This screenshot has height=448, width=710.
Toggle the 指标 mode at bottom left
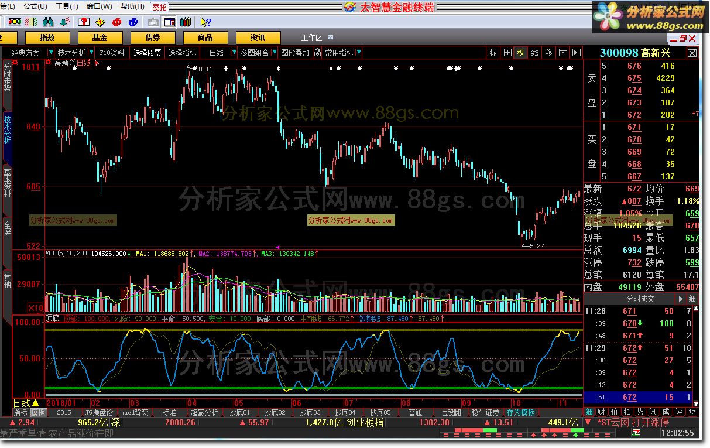point(20,412)
